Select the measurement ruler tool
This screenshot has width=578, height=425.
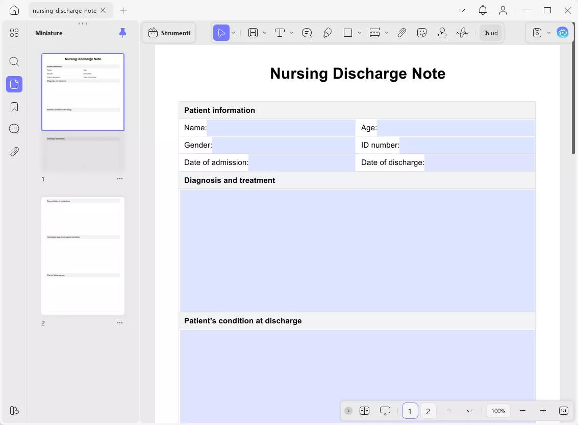click(374, 33)
